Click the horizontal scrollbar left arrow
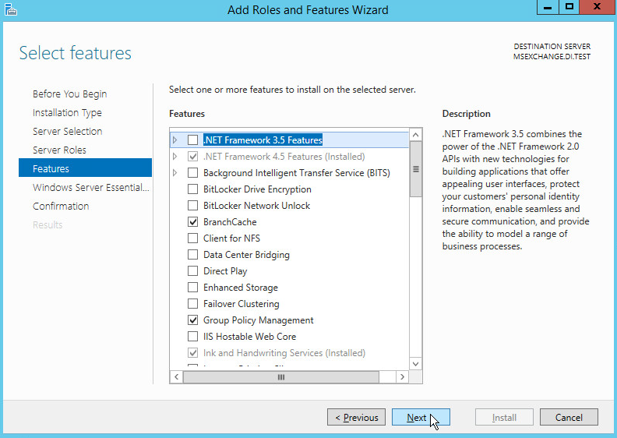This screenshot has height=438, width=617. [x=176, y=376]
